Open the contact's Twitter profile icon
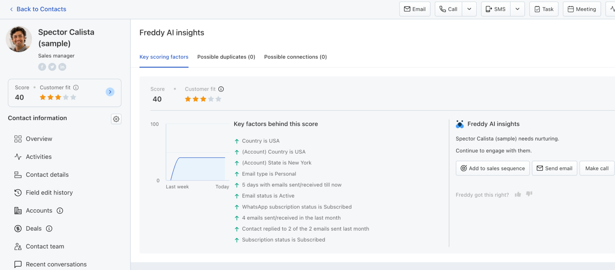The image size is (615, 270). pyautogui.click(x=52, y=67)
